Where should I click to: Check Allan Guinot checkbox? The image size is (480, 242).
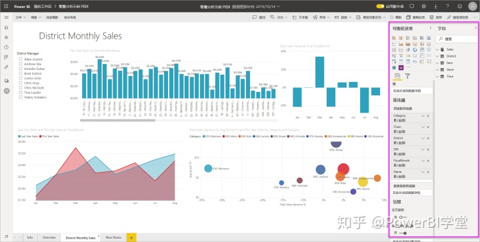pyautogui.click(x=20, y=59)
